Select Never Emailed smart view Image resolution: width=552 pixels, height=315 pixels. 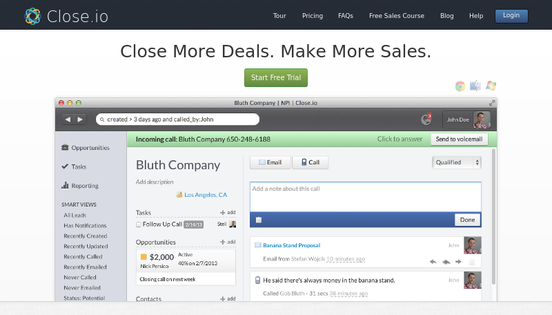point(82,287)
